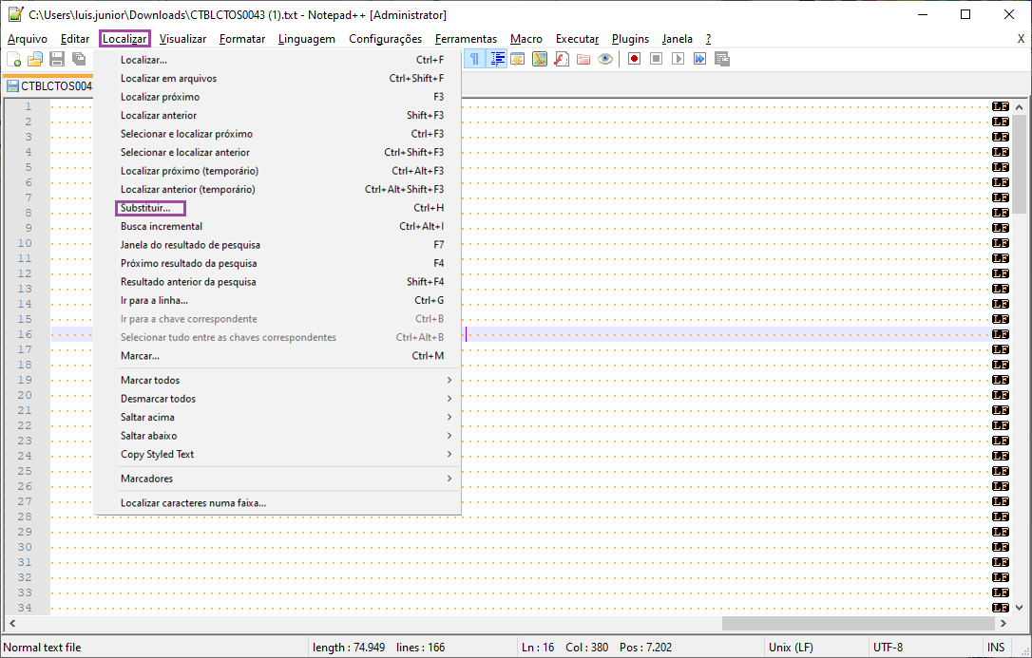1032x658 pixels.
Task: Open Folder as Workspace toolbar icon
Action: click(583, 59)
